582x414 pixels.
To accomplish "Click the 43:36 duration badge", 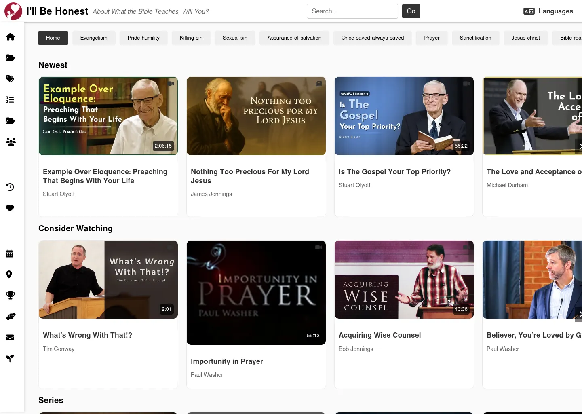I will tap(461, 309).
